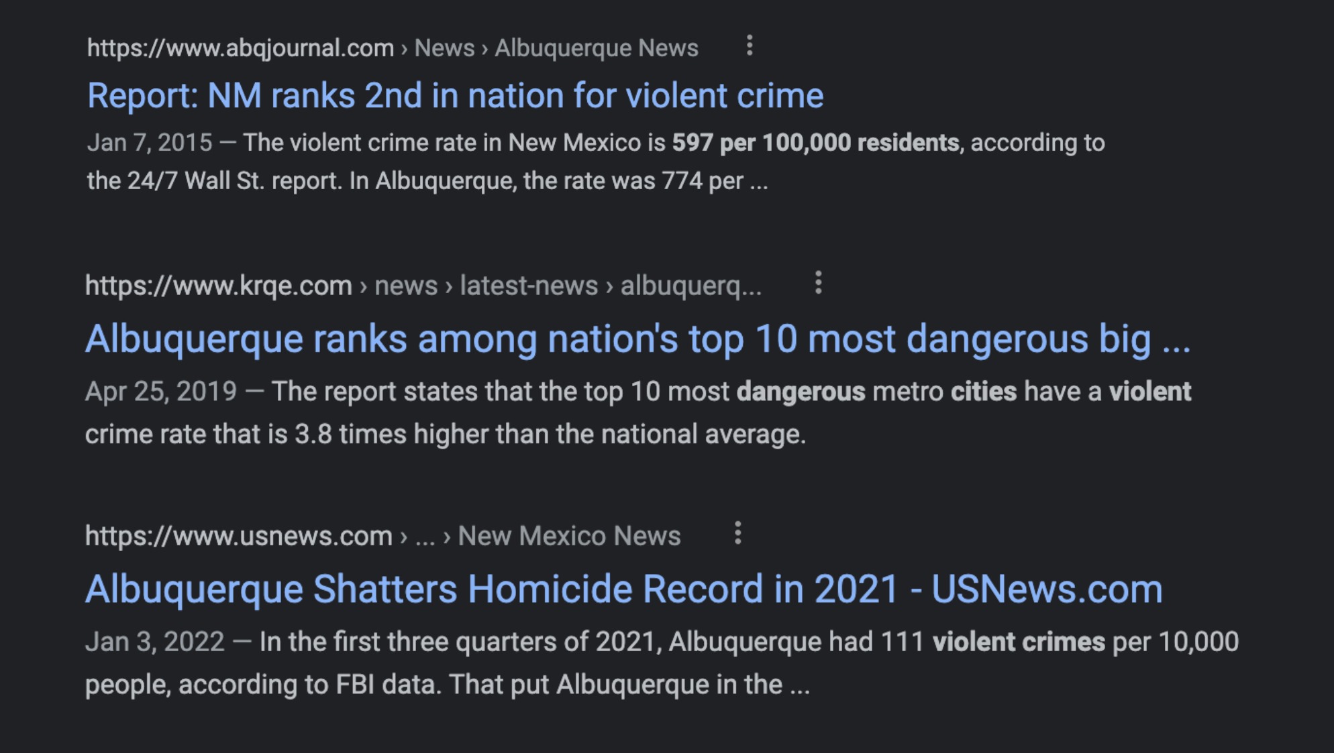This screenshot has height=753, width=1334.
Task: Click the snippet mentioning 24/7 Wall St. report
Action: tap(596, 162)
